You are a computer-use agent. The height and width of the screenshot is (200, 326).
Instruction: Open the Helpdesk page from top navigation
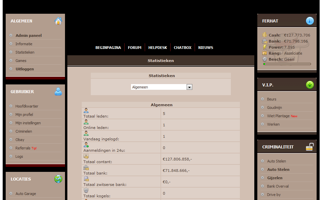point(157,48)
